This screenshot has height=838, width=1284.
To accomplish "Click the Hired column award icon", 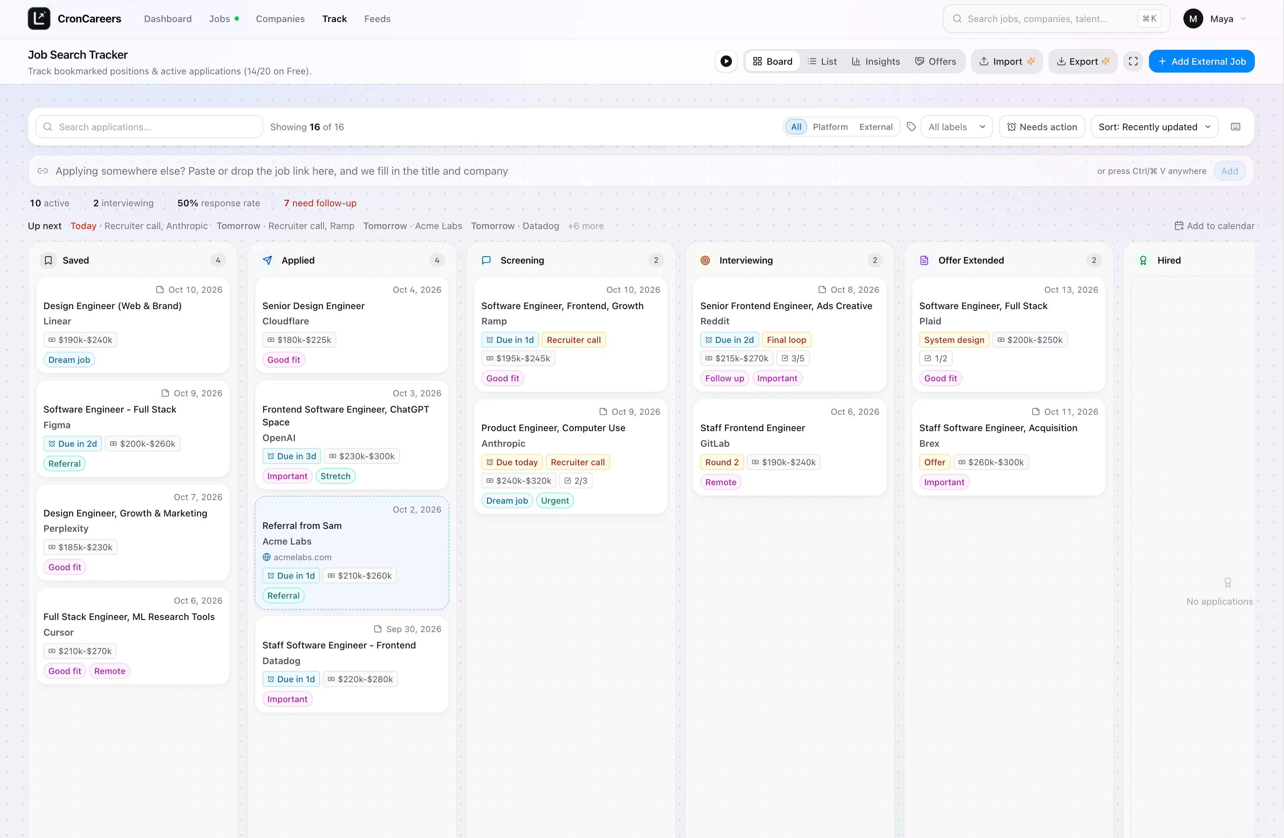I will [1143, 260].
